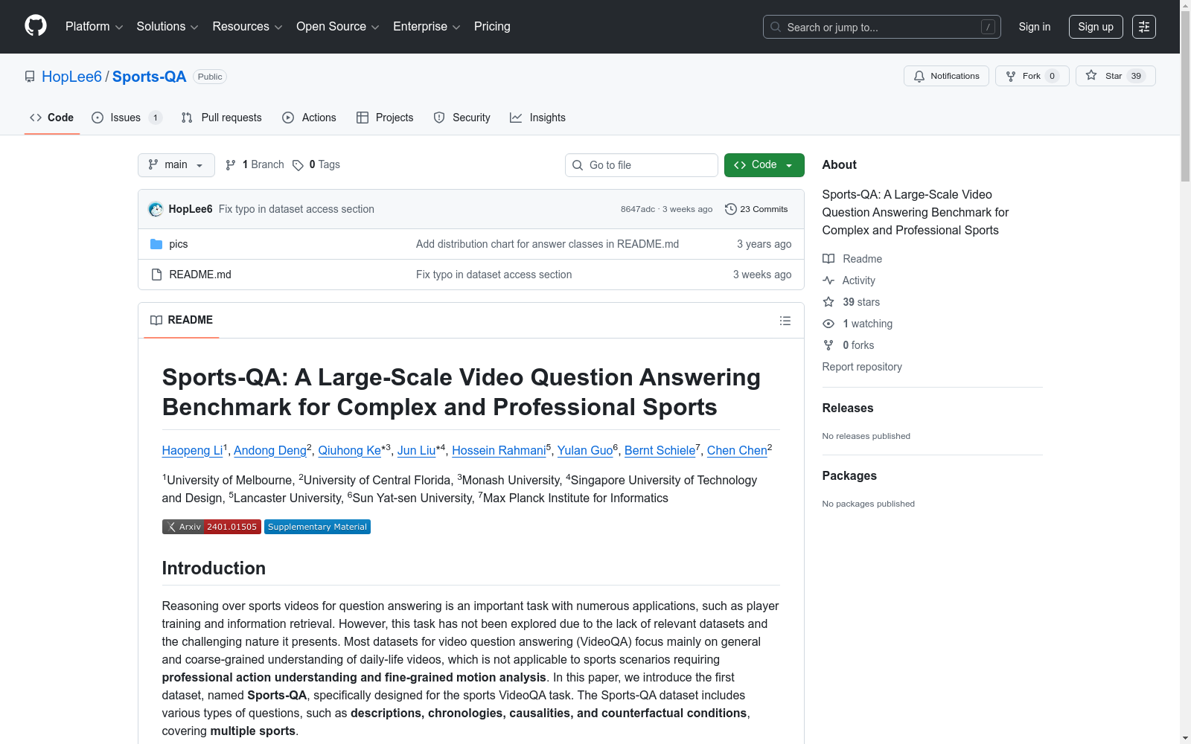Click the repository icon before HopLee6
The height and width of the screenshot is (744, 1191).
pyautogui.click(x=30, y=77)
